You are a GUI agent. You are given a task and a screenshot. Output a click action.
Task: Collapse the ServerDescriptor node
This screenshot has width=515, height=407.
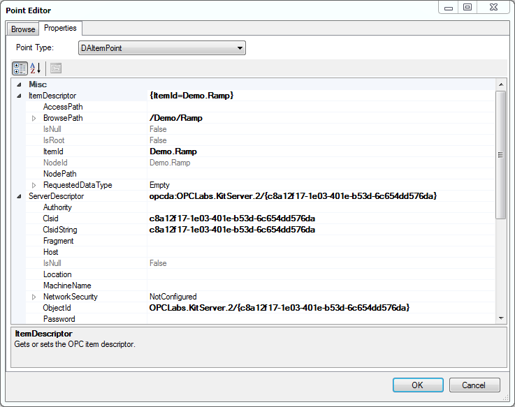[x=19, y=196]
